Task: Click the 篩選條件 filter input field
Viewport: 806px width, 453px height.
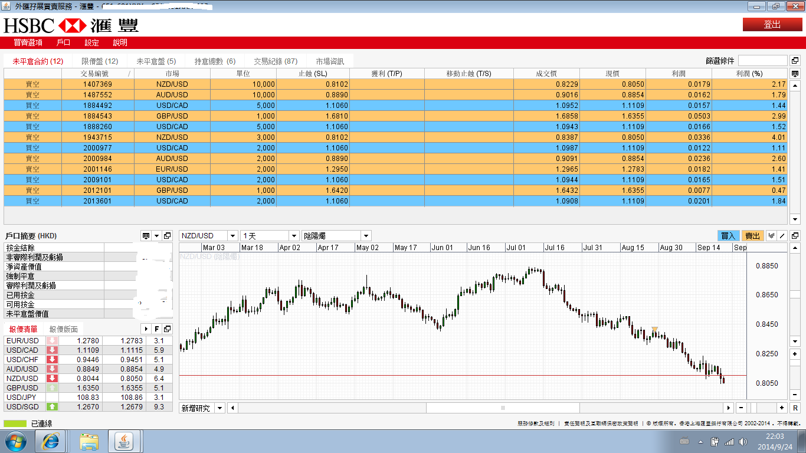Action: click(x=762, y=61)
